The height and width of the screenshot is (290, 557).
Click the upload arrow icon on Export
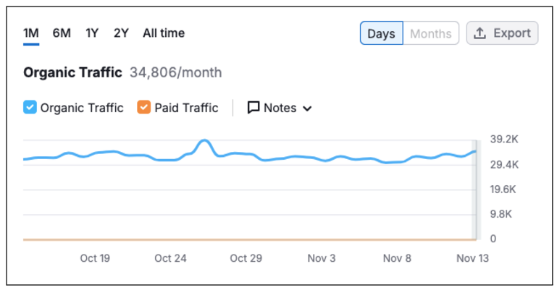pos(479,33)
